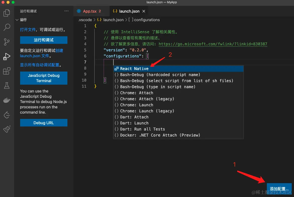Collapse the 运行 section chevron
The image size is (294, 197).
coord(17,20)
